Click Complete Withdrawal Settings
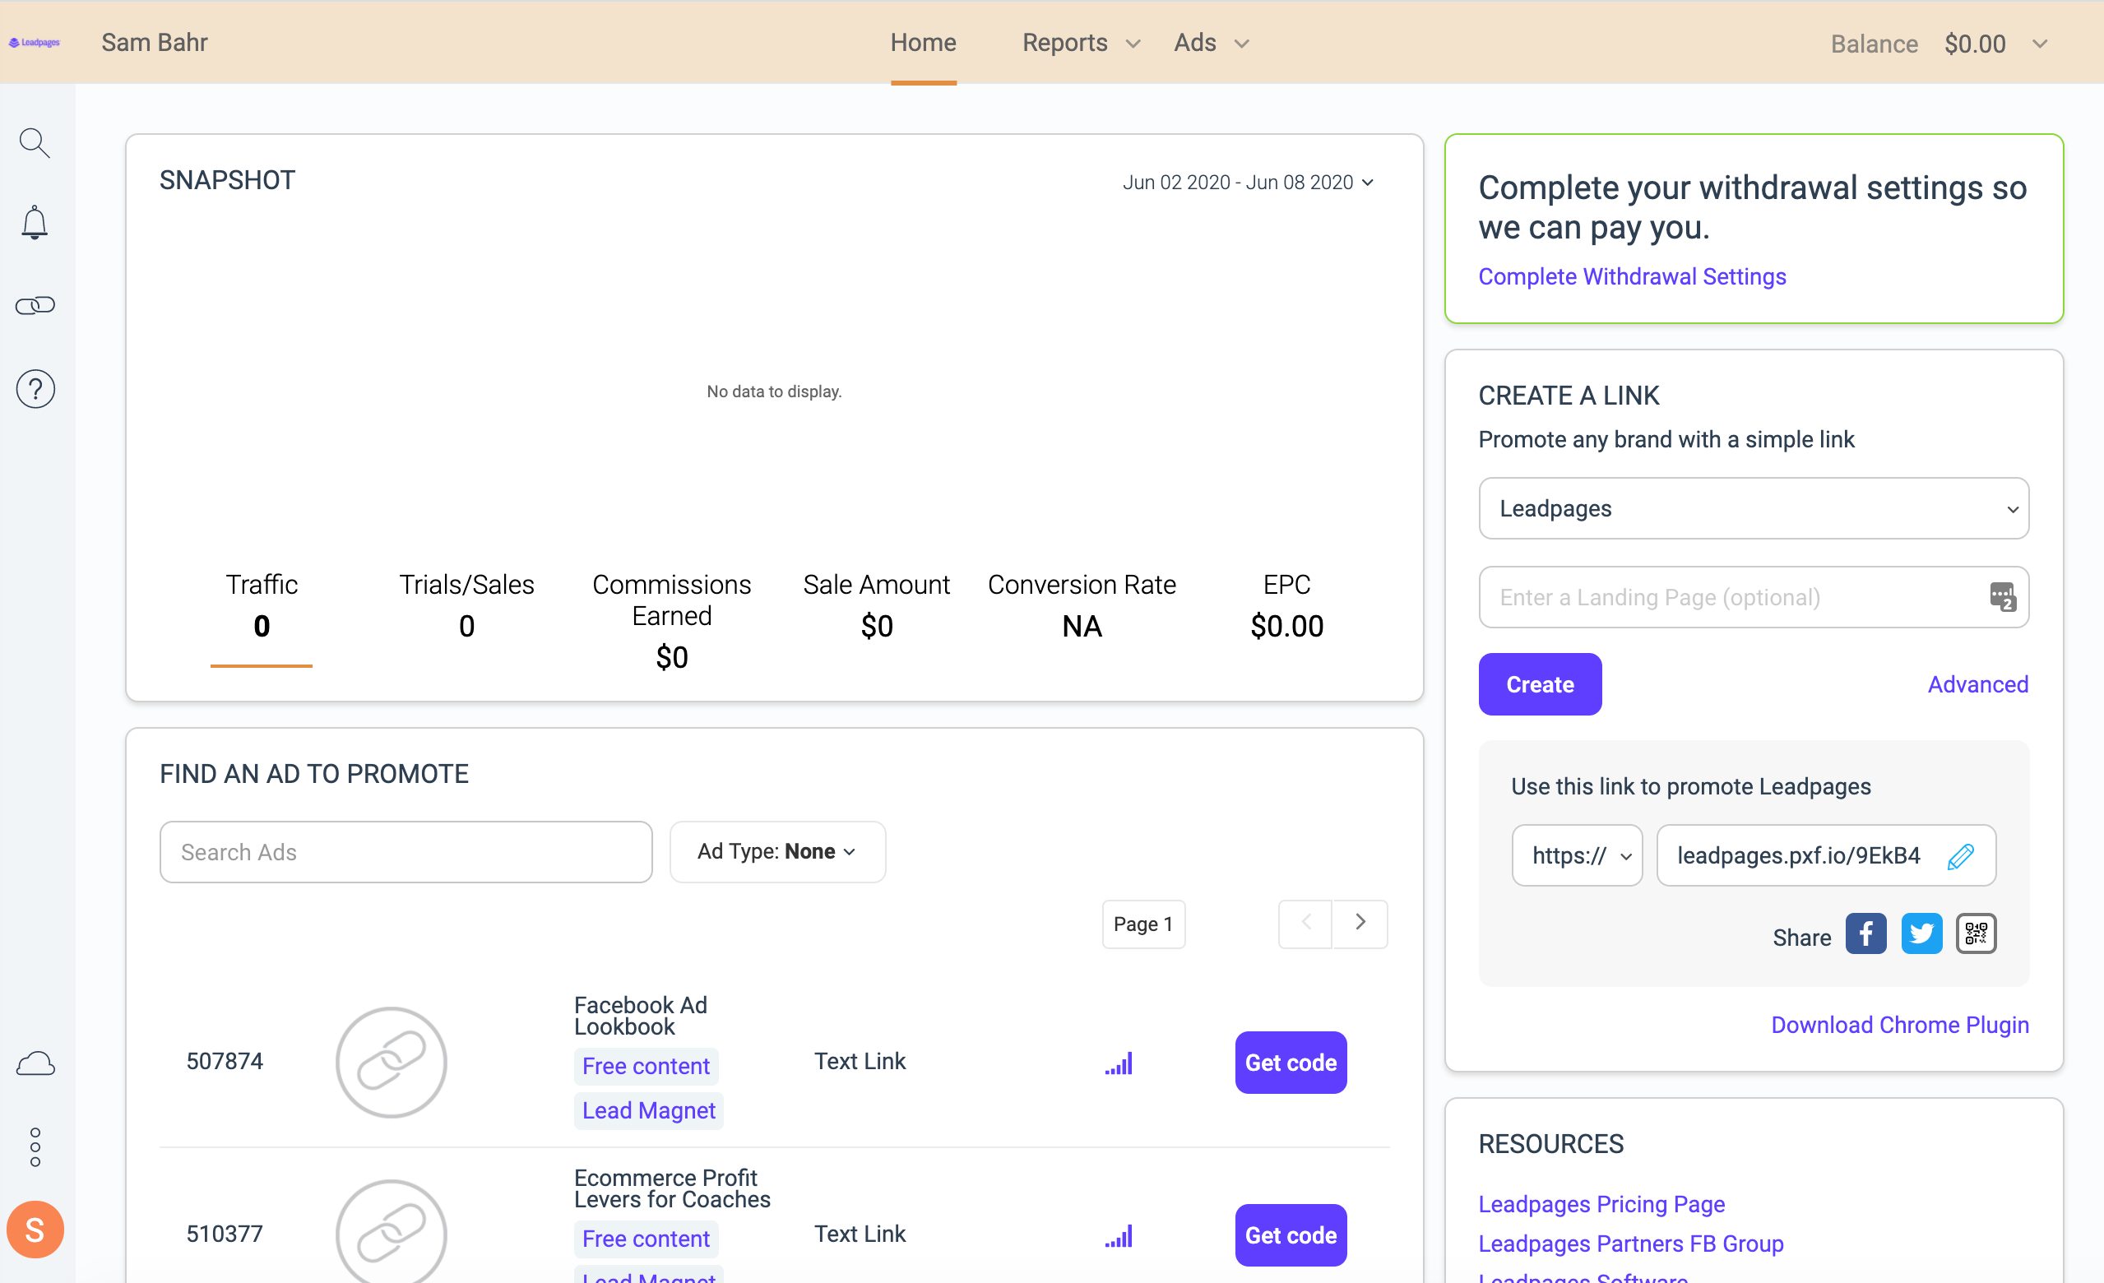Screen dimensions: 2104x1283 (1631, 276)
